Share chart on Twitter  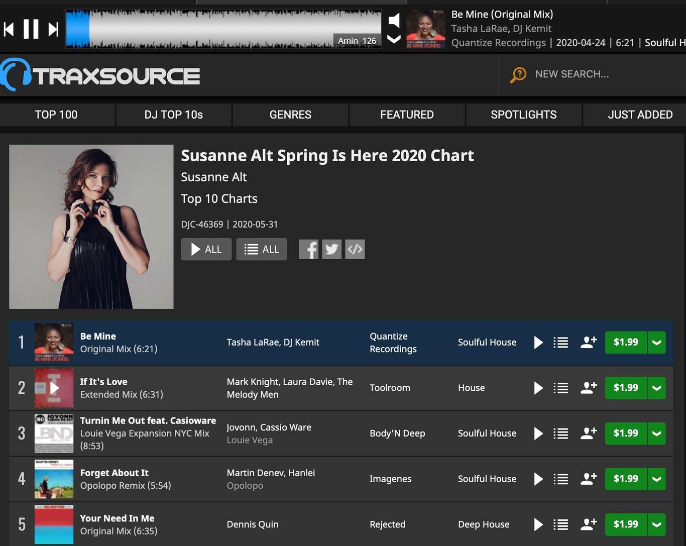pos(331,249)
